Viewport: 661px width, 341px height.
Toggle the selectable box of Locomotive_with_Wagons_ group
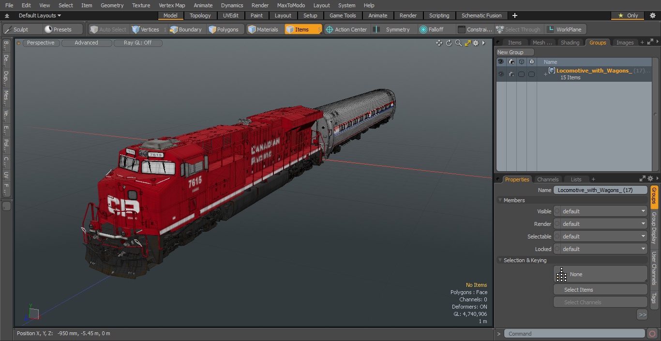click(521, 74)
